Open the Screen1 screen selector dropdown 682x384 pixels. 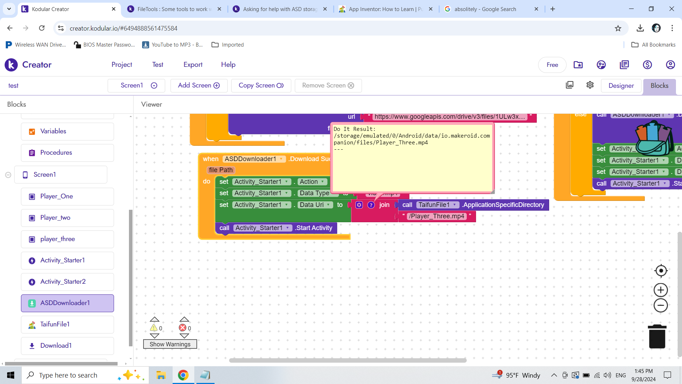pyautogui.click(x=137, y=85)
